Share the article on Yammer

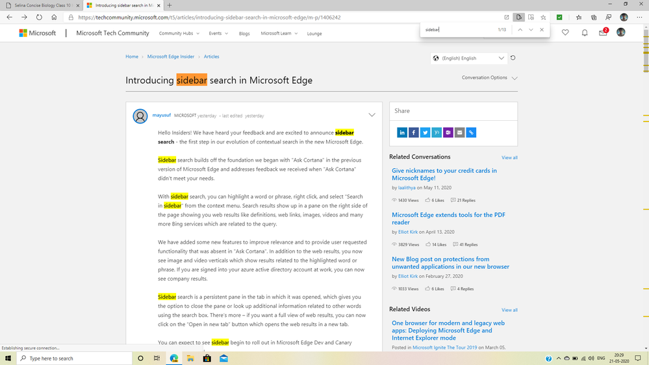[x=437, y=132]
